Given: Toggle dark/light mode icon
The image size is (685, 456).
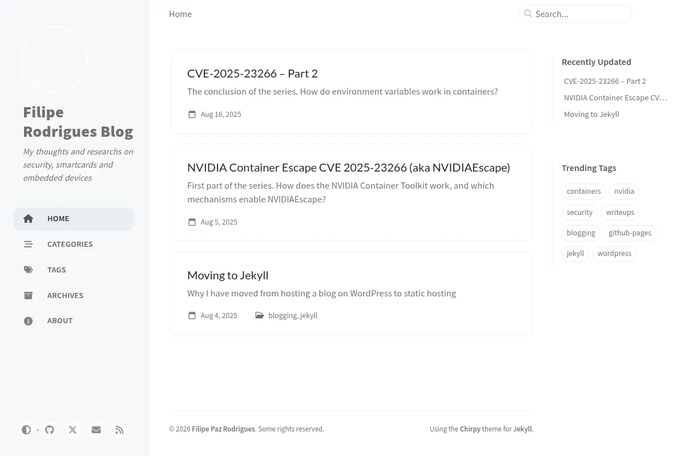Looking at the screenshot, I should (26, 430).
